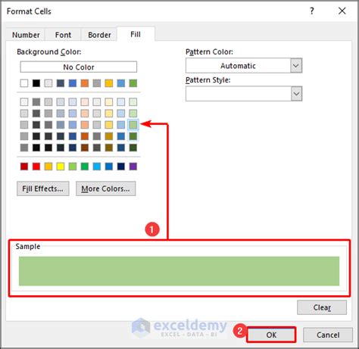Pick dark red standard color swatch
This screenshot has width=359, height=349.
point(24,167)
